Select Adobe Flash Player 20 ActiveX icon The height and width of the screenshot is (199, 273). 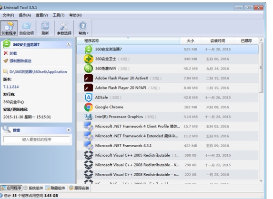(89, 78)
